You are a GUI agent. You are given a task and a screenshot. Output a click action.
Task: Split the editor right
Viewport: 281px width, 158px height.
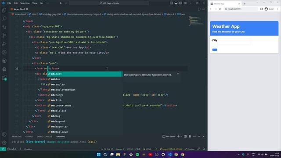point(199,9)
